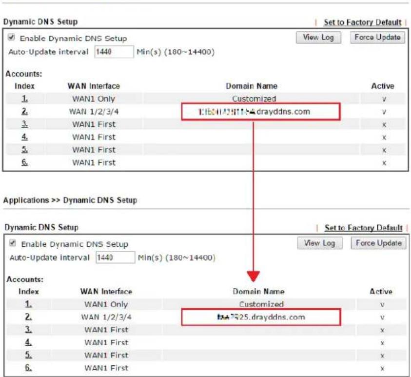Select the long drayddns.com domain in upper table
411x377 pixels.
254,112
